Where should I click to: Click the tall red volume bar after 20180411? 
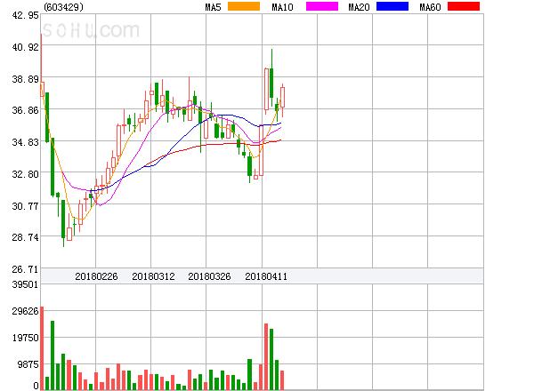[x=266, y=356]
